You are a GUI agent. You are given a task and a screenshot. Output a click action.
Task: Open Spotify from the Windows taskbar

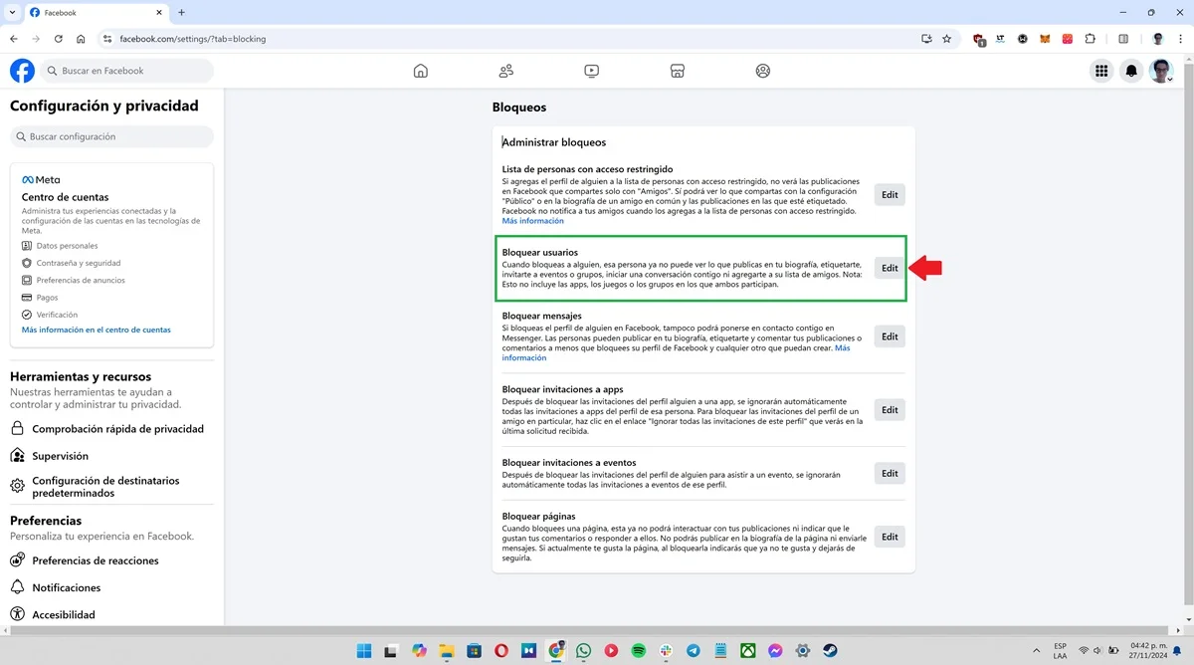pyautogui.click(x=639, y=651)
